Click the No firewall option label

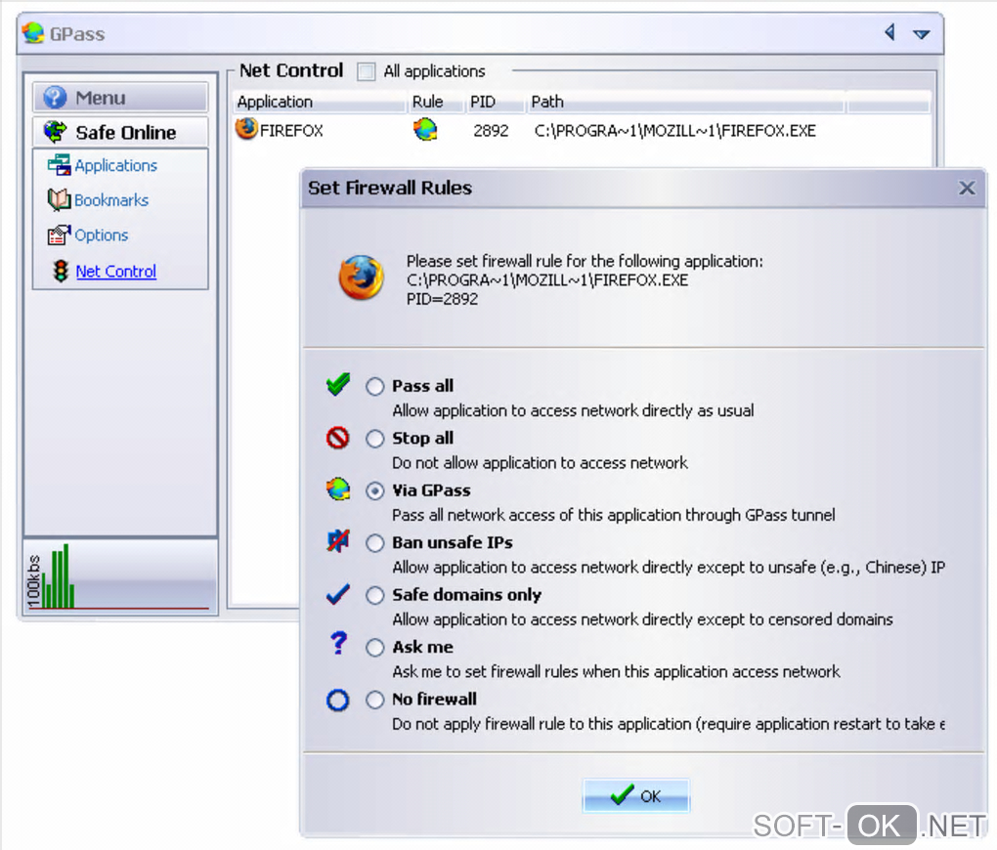click(x=434, y=699)
